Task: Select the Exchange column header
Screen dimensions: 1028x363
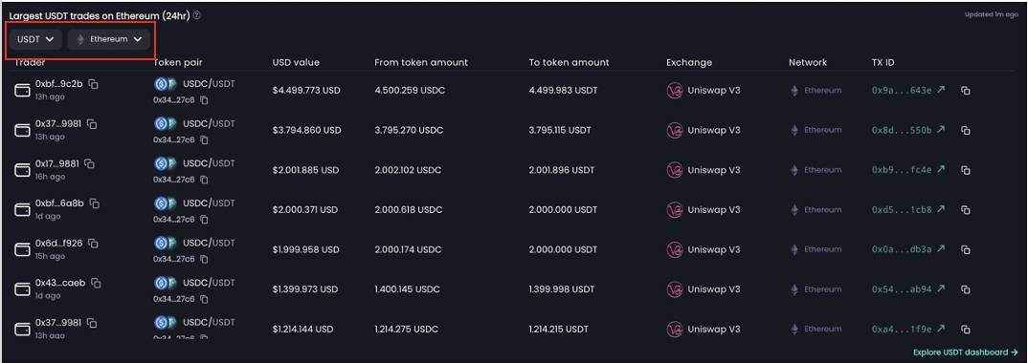Action: click(x=689, y=63)
